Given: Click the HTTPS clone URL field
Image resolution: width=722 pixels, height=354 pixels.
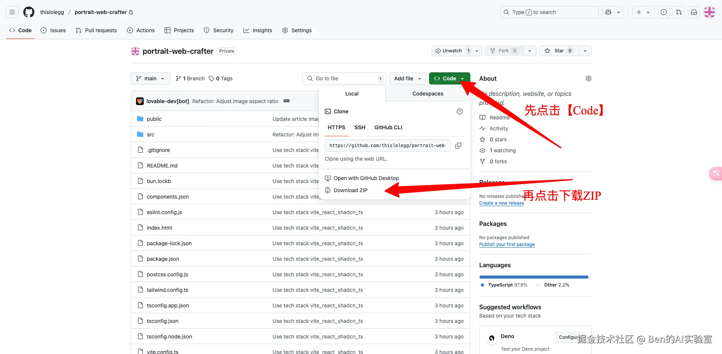Looking at the screenshot, I should pos(388,146).
